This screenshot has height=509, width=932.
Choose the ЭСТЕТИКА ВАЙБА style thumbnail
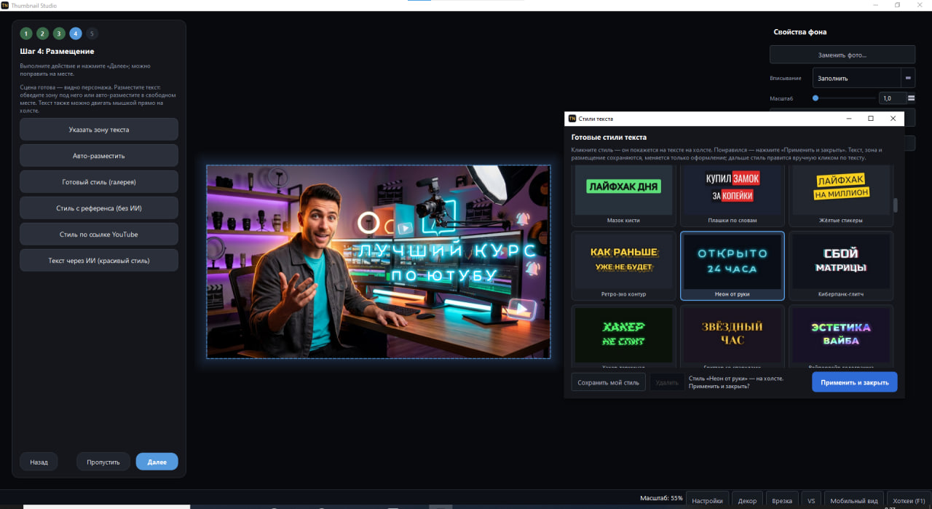click(841, 335)
